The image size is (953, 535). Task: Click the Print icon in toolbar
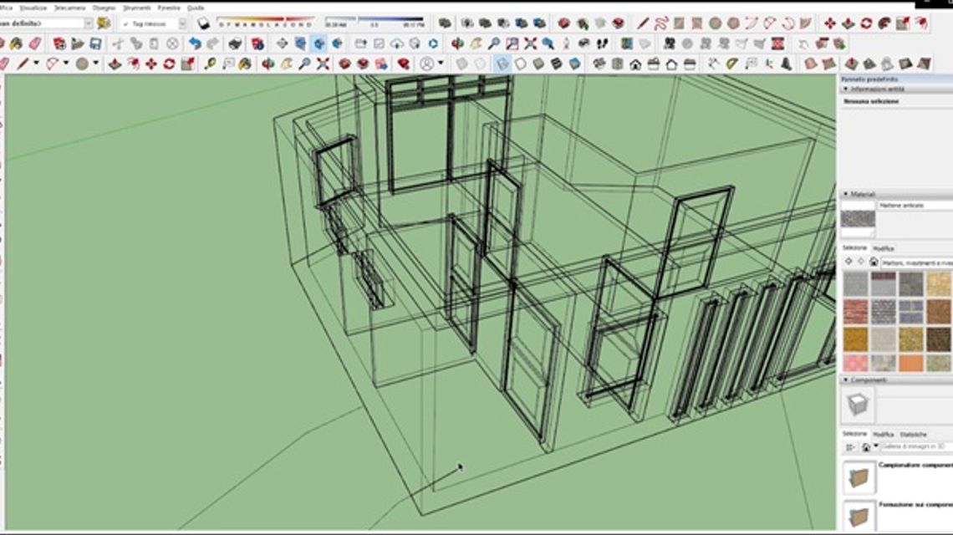click(x=236, y=43)
